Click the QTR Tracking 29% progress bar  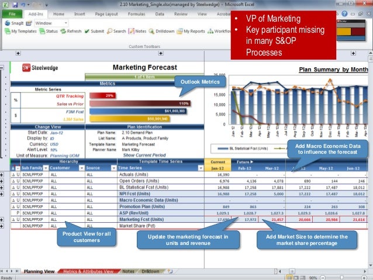(102, 96)
